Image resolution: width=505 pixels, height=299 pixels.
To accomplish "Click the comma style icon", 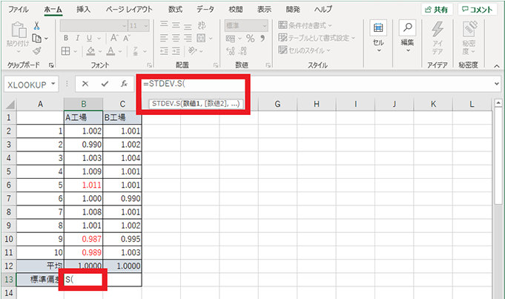I will (x=263, y=39).
